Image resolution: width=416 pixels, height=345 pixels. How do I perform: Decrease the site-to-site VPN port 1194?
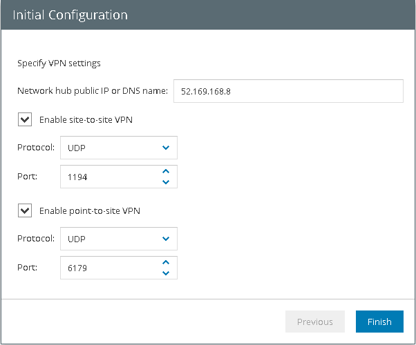click(165, 182)
